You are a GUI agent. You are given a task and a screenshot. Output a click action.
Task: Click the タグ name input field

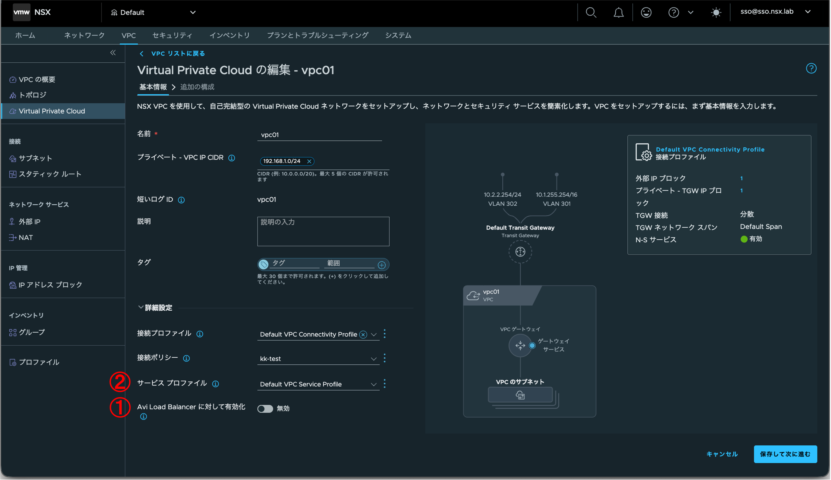click(295, 264)
